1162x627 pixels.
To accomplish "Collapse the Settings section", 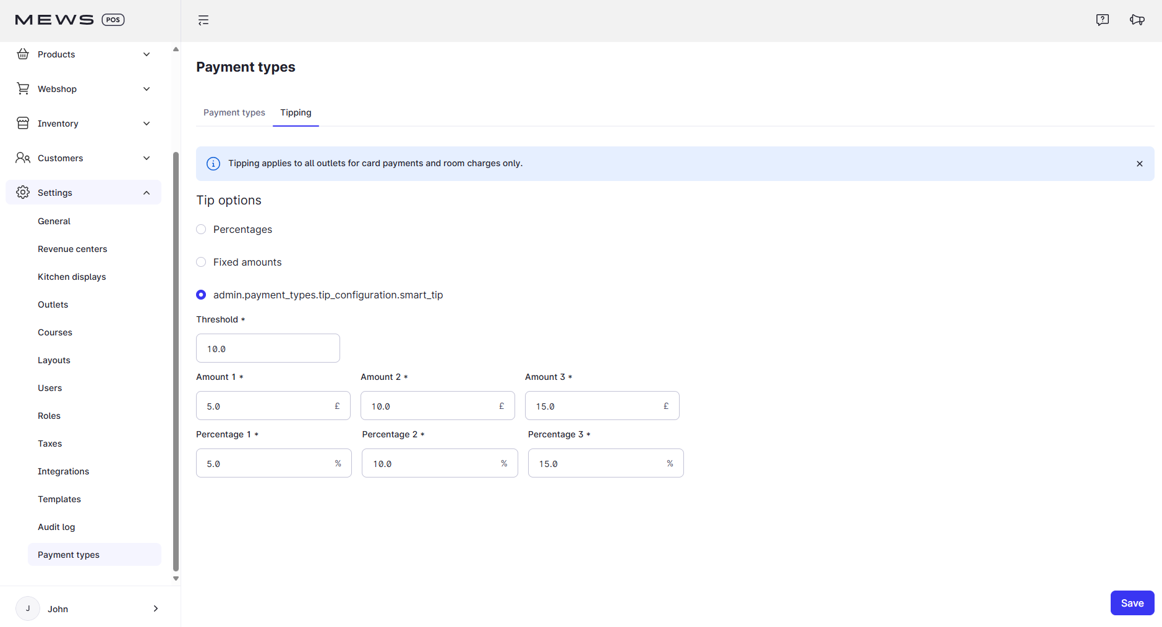I will point(147,192).
